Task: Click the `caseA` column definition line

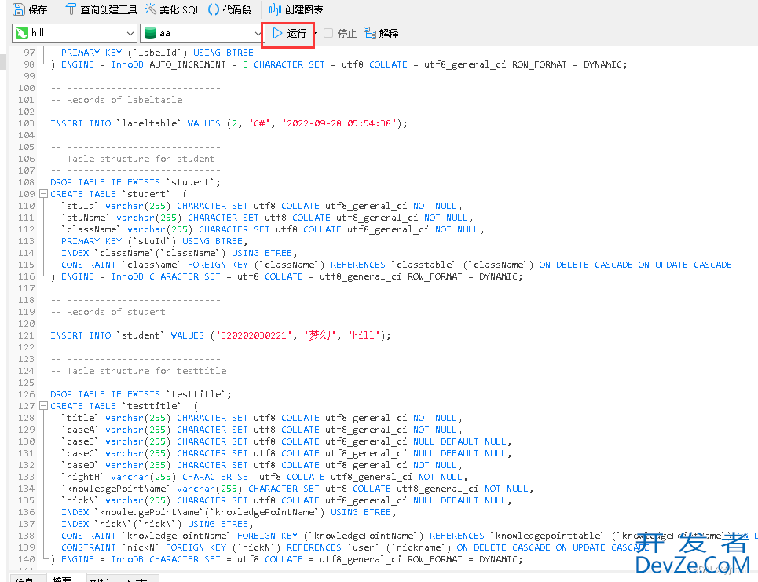Action: click(262, 430)
